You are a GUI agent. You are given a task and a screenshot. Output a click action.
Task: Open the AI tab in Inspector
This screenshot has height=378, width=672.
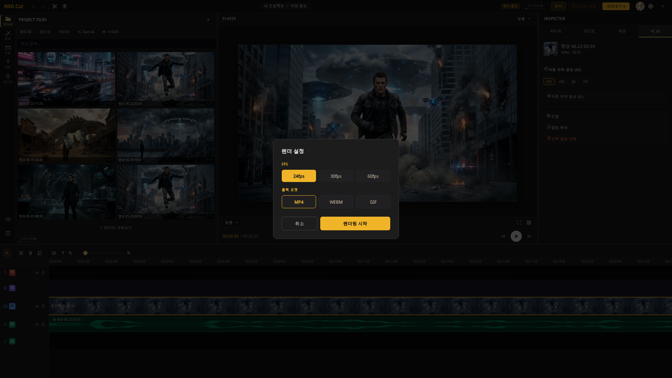(x=655, y=31)
